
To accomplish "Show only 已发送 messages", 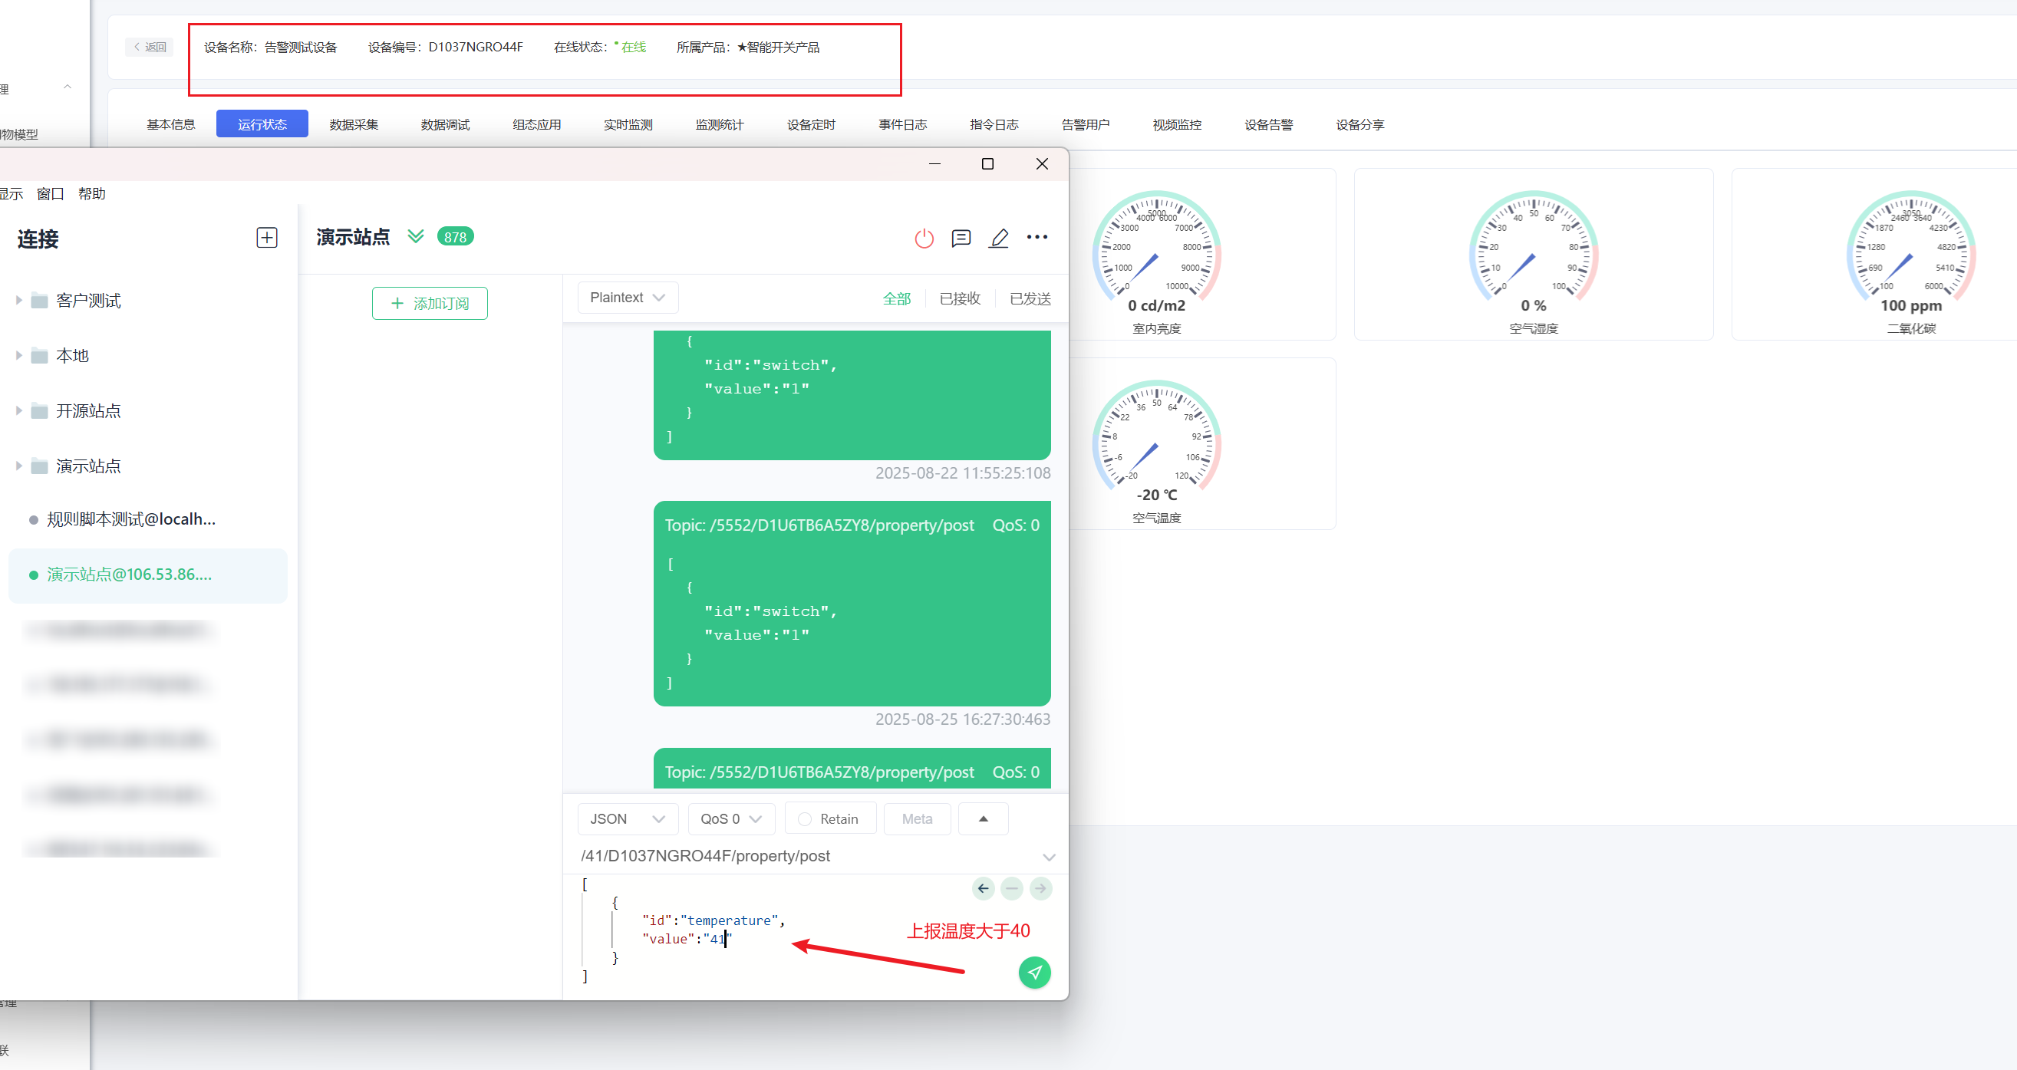I will pos(1030,298).
